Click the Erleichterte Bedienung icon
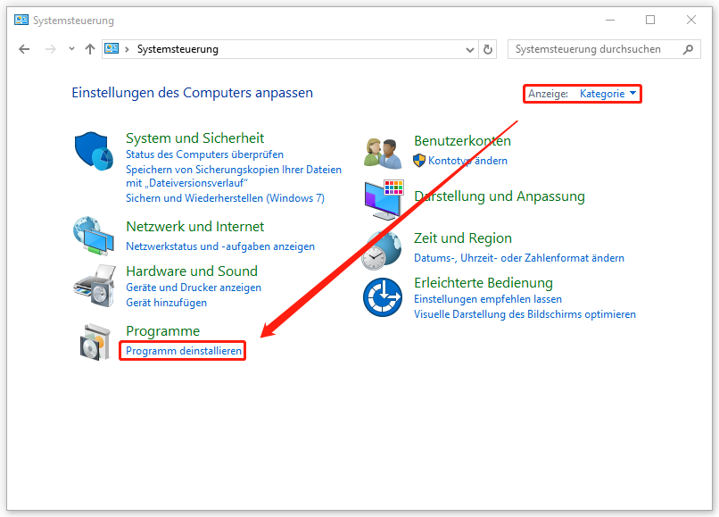719x517 pixels. click(x=383, y=297)
